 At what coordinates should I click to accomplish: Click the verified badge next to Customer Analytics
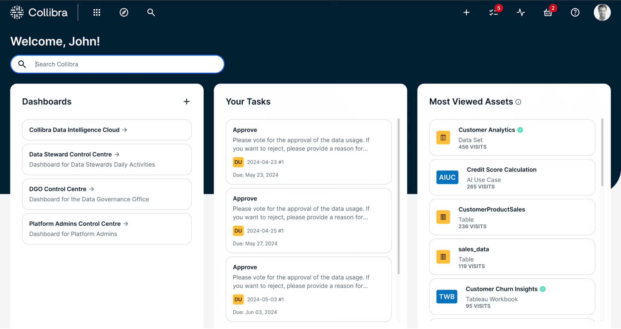click(x=520, y=130)
